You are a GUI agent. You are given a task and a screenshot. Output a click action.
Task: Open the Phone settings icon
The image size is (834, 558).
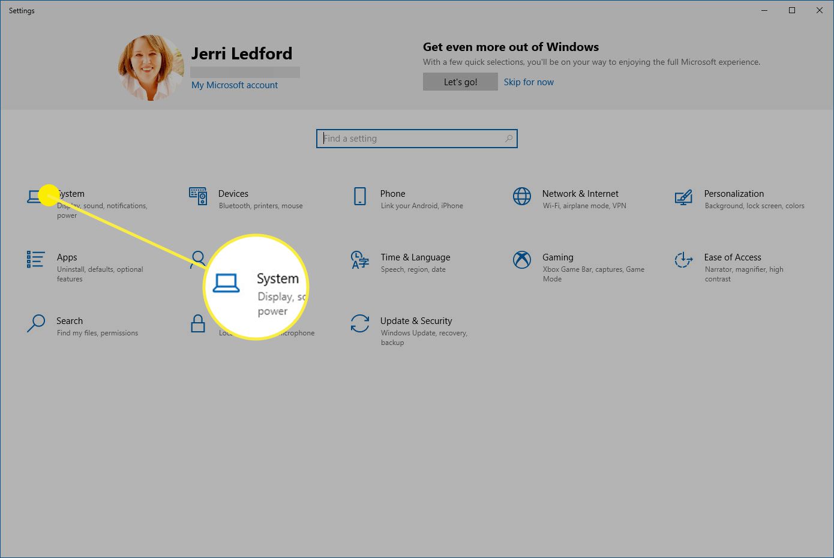[360, 196]
